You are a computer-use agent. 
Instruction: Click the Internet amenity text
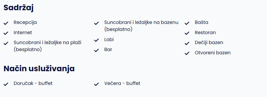pyautogui.click(x=23, y=33)
